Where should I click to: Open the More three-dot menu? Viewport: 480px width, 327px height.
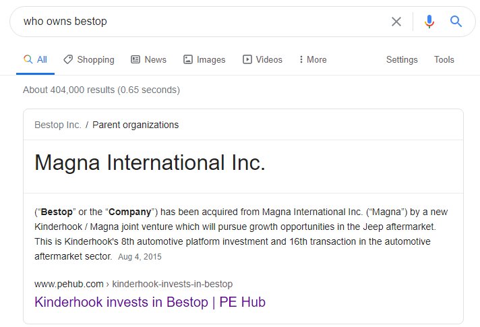tap(313, 59)
